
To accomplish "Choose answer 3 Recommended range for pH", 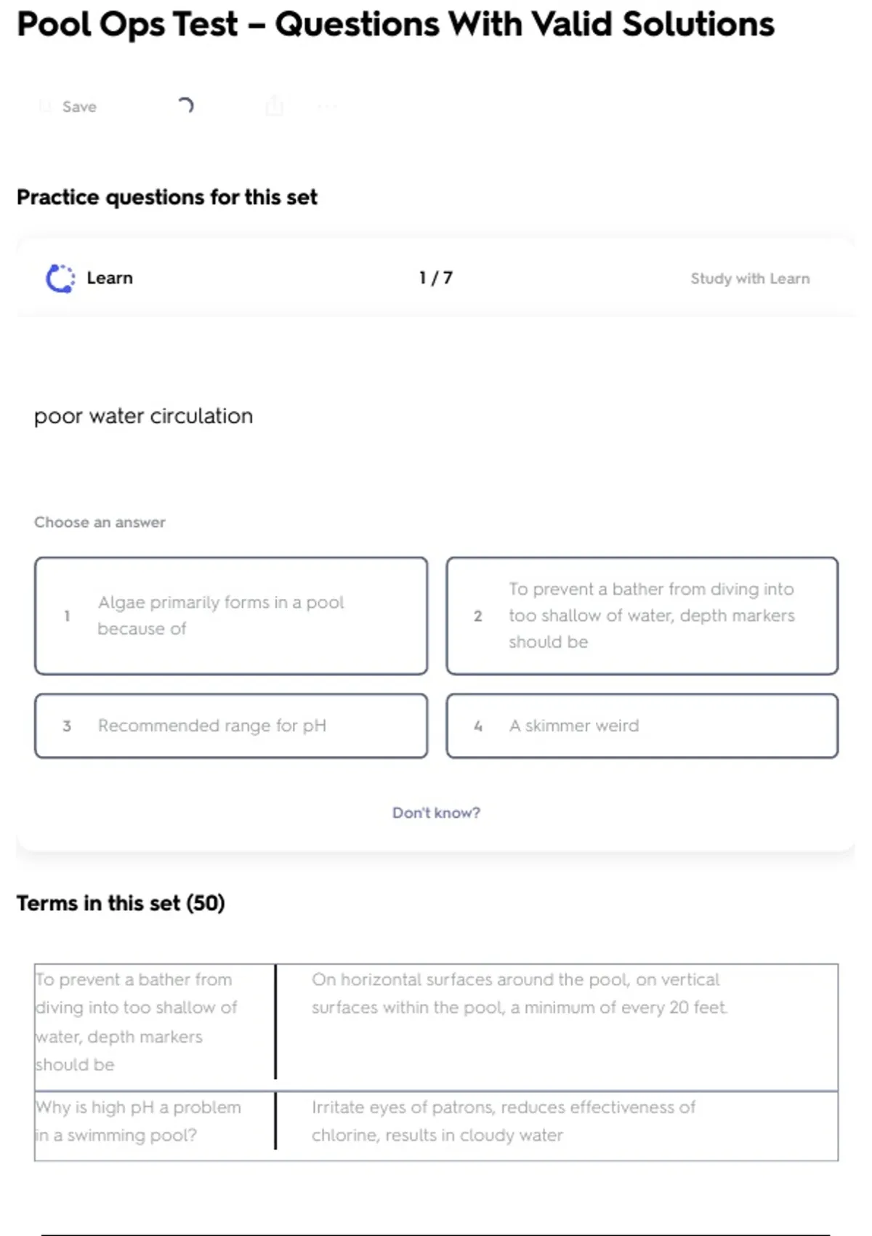I will pyautogui.click(x=231, y=726).
